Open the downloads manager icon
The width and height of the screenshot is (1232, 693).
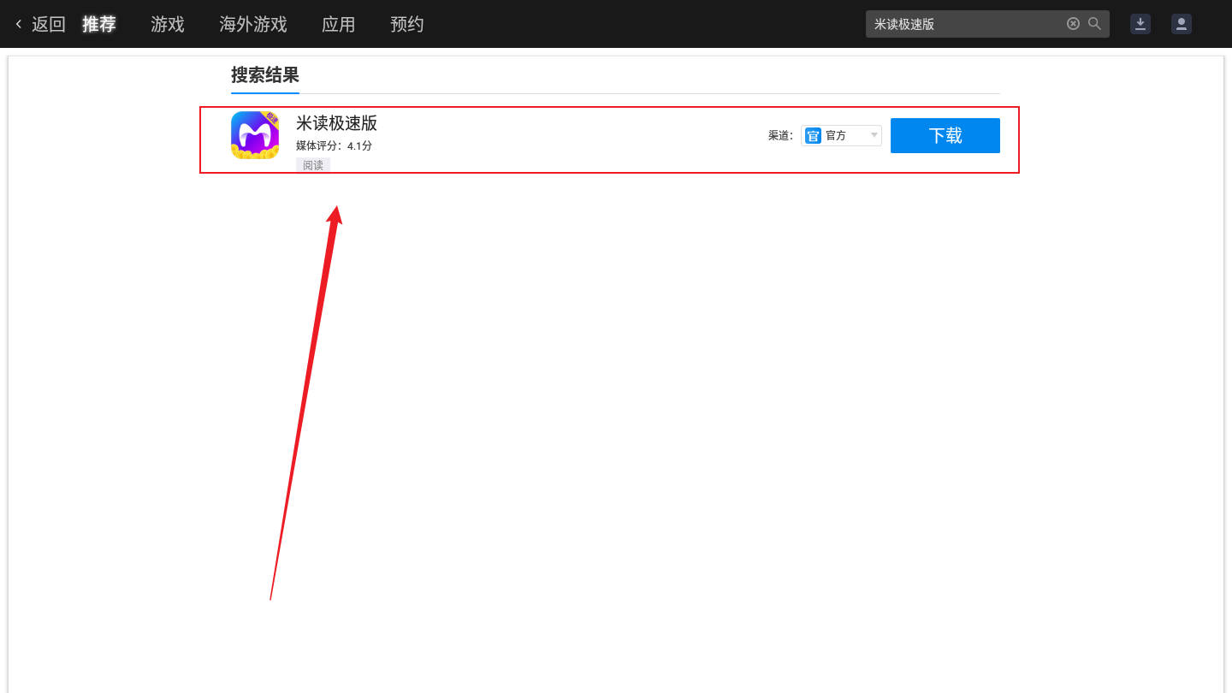point(1140,24)
